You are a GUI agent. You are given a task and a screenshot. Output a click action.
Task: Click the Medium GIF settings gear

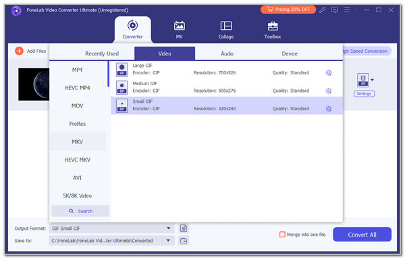(329, 91)
